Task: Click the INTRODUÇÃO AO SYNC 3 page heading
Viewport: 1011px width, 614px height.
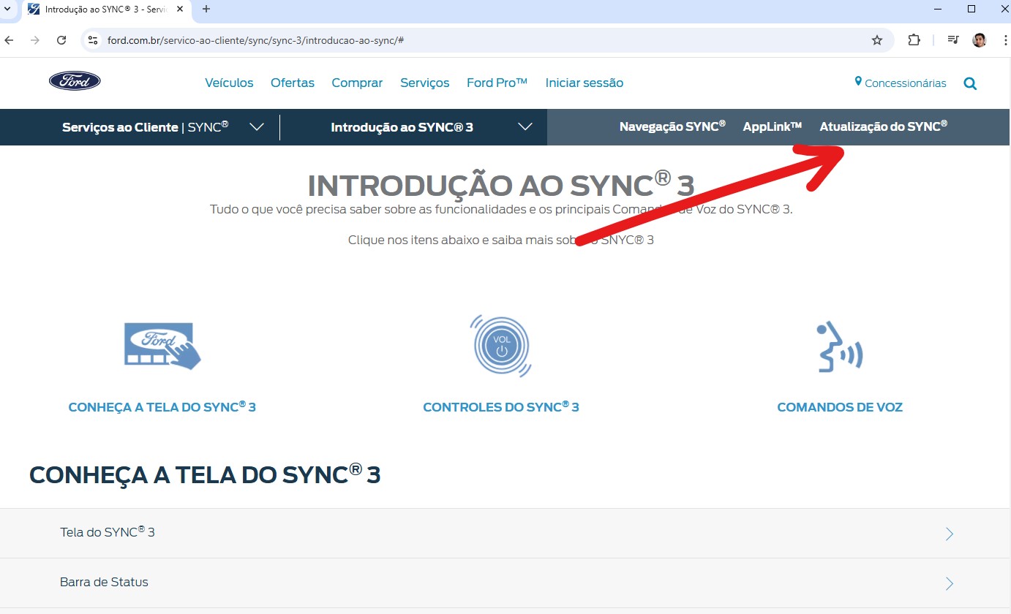Action: 501,186
